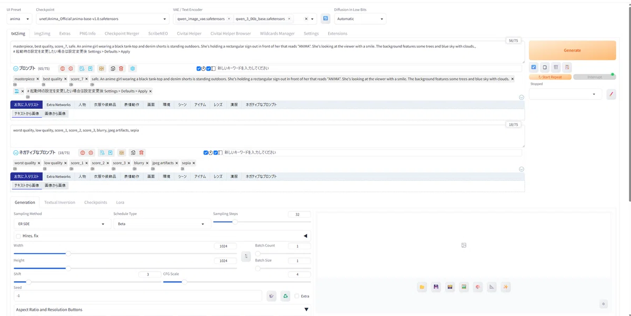Swap width and height values
The image size is (631, 316).
click(x=246, y=256)
